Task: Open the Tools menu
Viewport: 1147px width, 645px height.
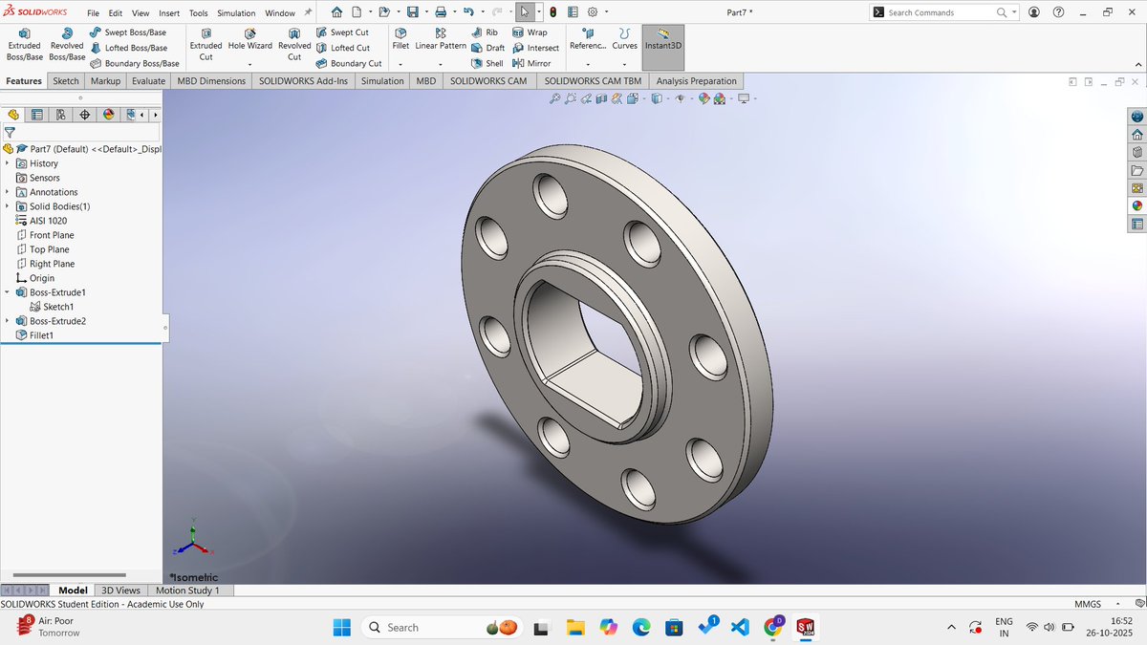Action: pyautogui.click(x=199, y=13)
